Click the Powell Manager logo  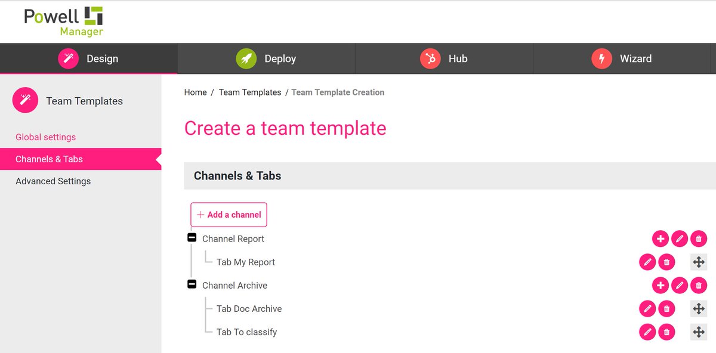pyautogui.click(x=64, y=21)
